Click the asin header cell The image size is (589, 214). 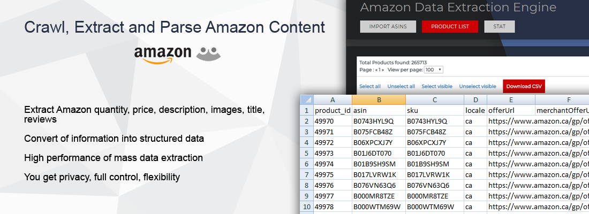tap(379, 110)
